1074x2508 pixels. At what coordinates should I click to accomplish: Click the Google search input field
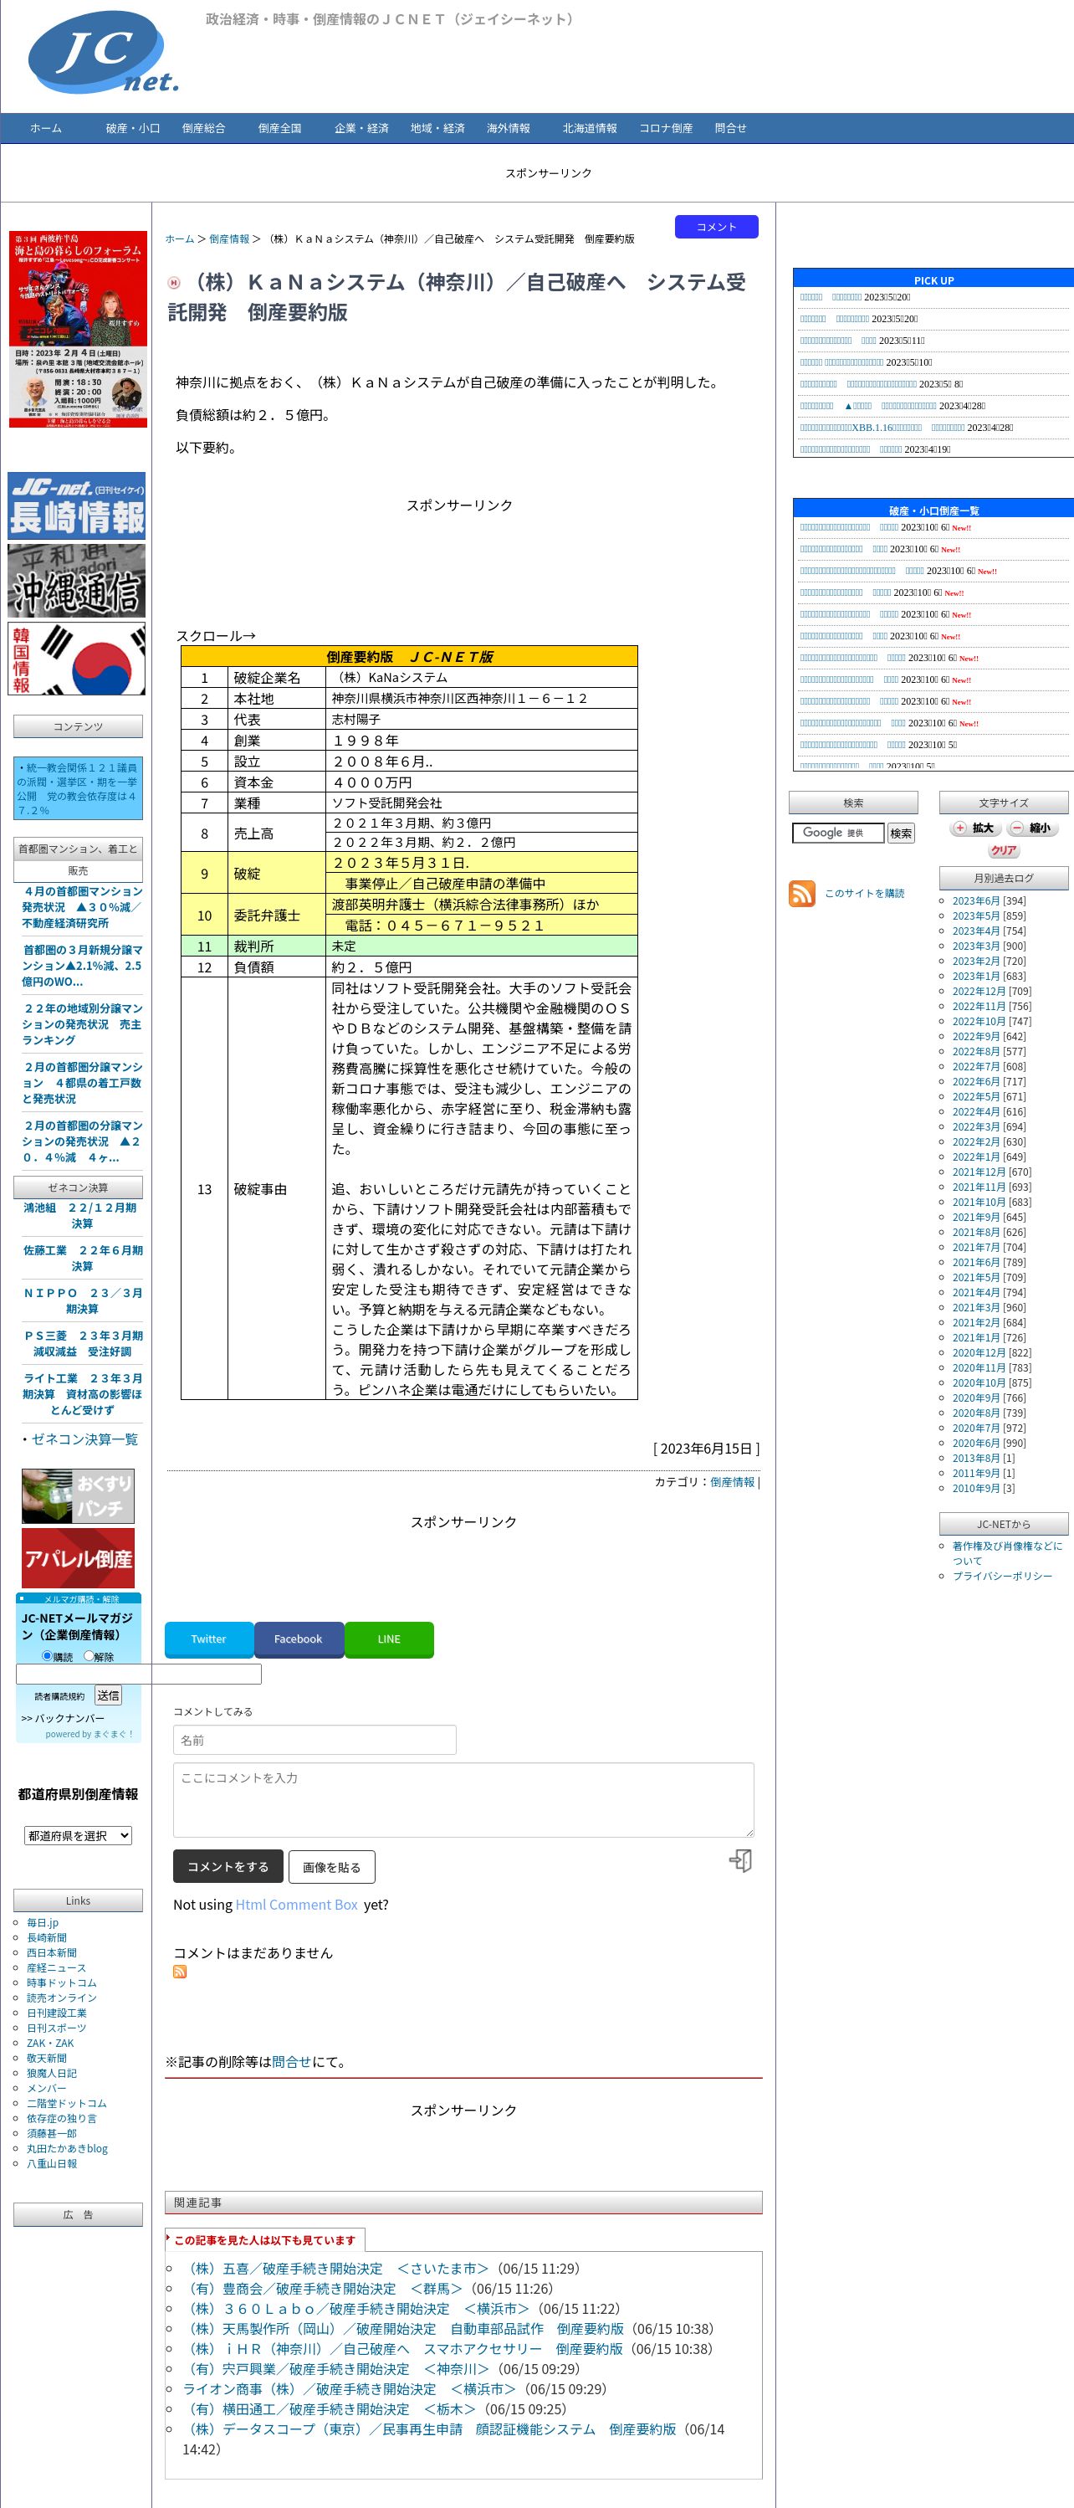837,833
